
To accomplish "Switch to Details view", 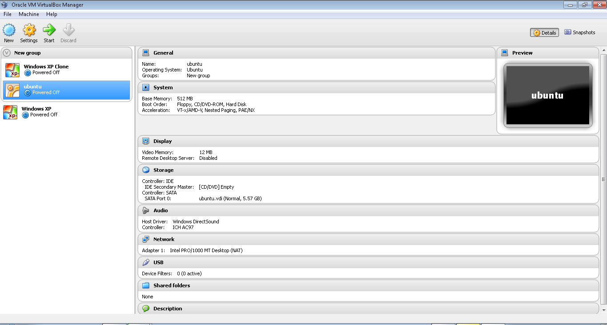I will [544, 32].
